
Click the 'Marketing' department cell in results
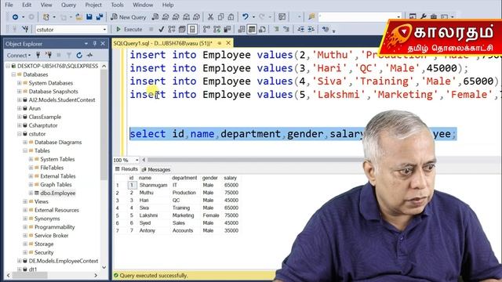183,215
